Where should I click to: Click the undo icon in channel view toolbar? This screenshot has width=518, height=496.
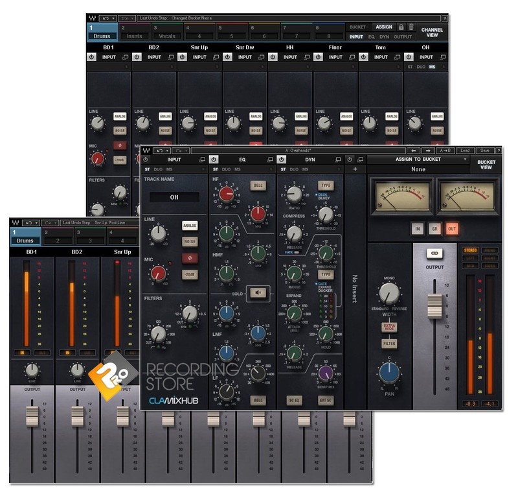pos(160,150)
